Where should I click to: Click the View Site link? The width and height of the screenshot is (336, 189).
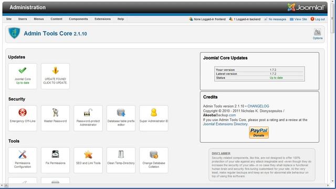pyautogui.click(x=301, y=19)
